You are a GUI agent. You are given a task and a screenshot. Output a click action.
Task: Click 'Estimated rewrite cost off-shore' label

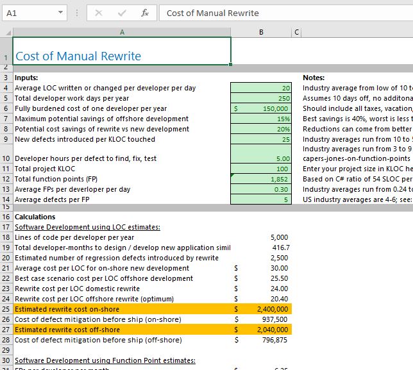67,330
